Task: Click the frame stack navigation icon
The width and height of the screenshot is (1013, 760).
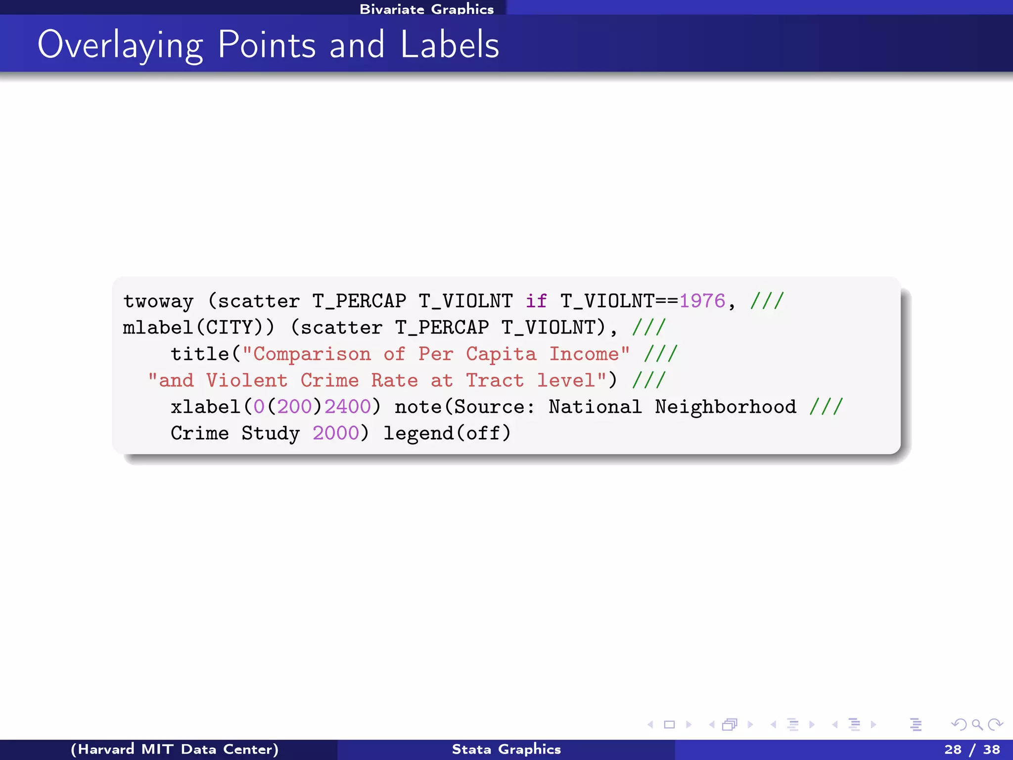Action: (730, 725)
